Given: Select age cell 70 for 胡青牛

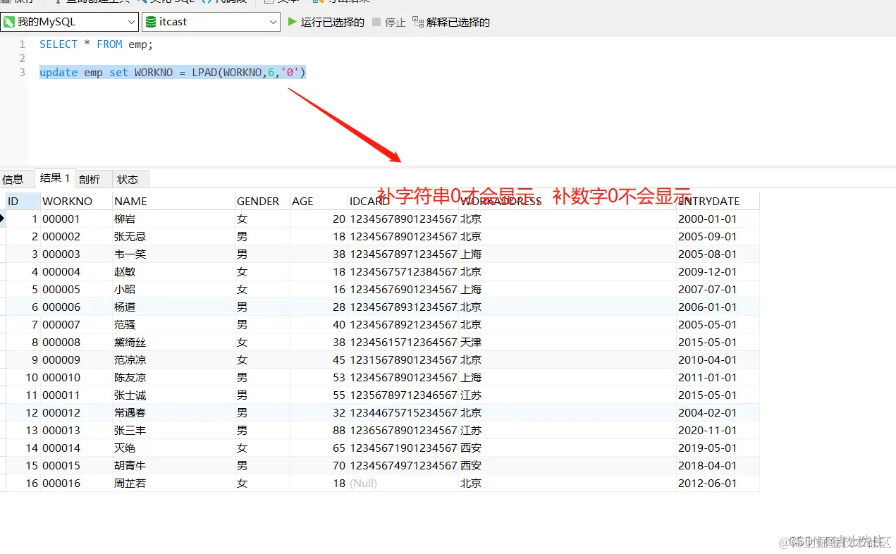Looking at the screenshot, I should pyautogui.click(x=319, y=465).
